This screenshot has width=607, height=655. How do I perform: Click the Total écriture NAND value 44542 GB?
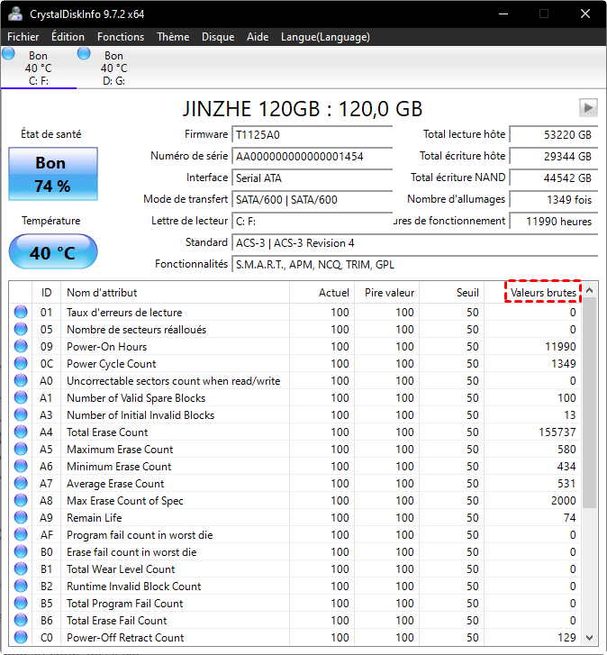pos(554,178)
